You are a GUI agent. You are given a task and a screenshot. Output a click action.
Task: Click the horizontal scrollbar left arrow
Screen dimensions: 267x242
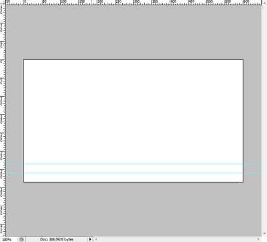click(x=96, y=239)
